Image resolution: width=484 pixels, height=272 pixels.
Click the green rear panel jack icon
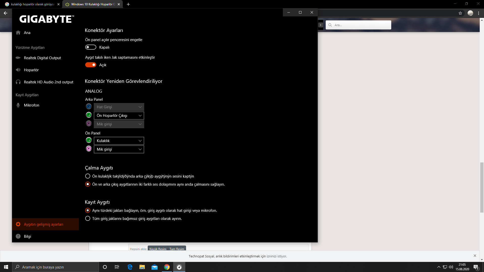(x=89, y=115)
